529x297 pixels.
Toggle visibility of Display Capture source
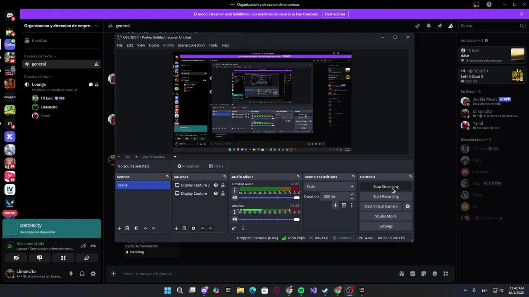(216, 193)
